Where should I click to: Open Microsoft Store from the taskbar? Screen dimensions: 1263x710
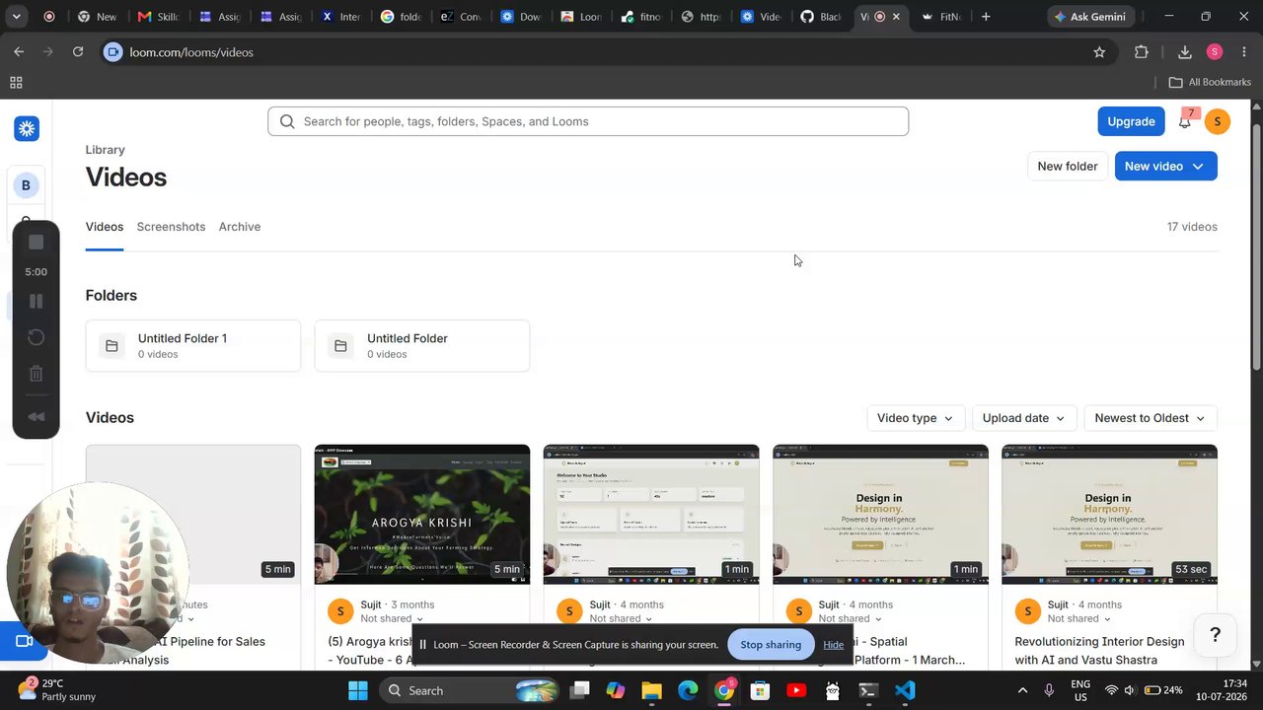click(x=760, y=690)
